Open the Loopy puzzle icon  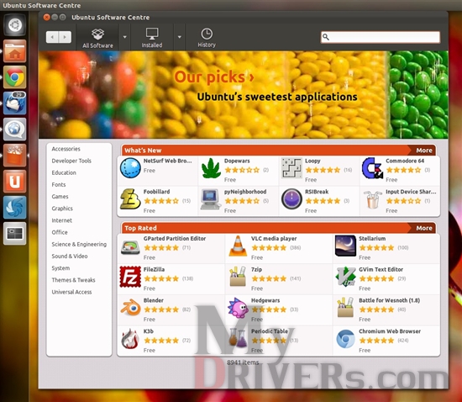click(x=291, y=168)
